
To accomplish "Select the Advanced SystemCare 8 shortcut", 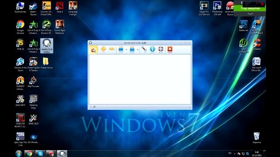I will click(x=257, y=27).
